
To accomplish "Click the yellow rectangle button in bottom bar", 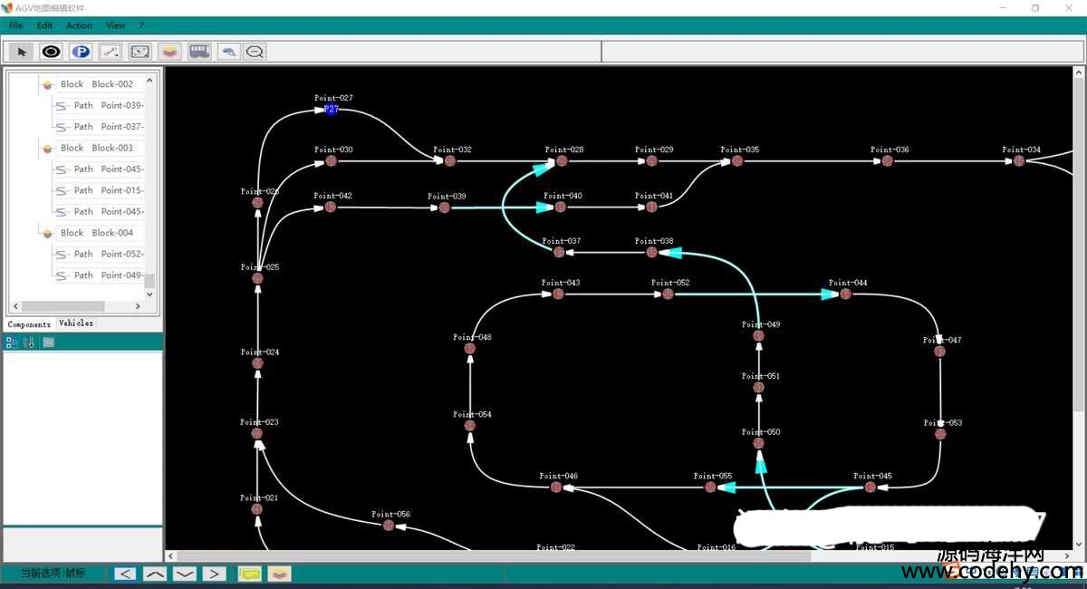I will pos(249,574).
